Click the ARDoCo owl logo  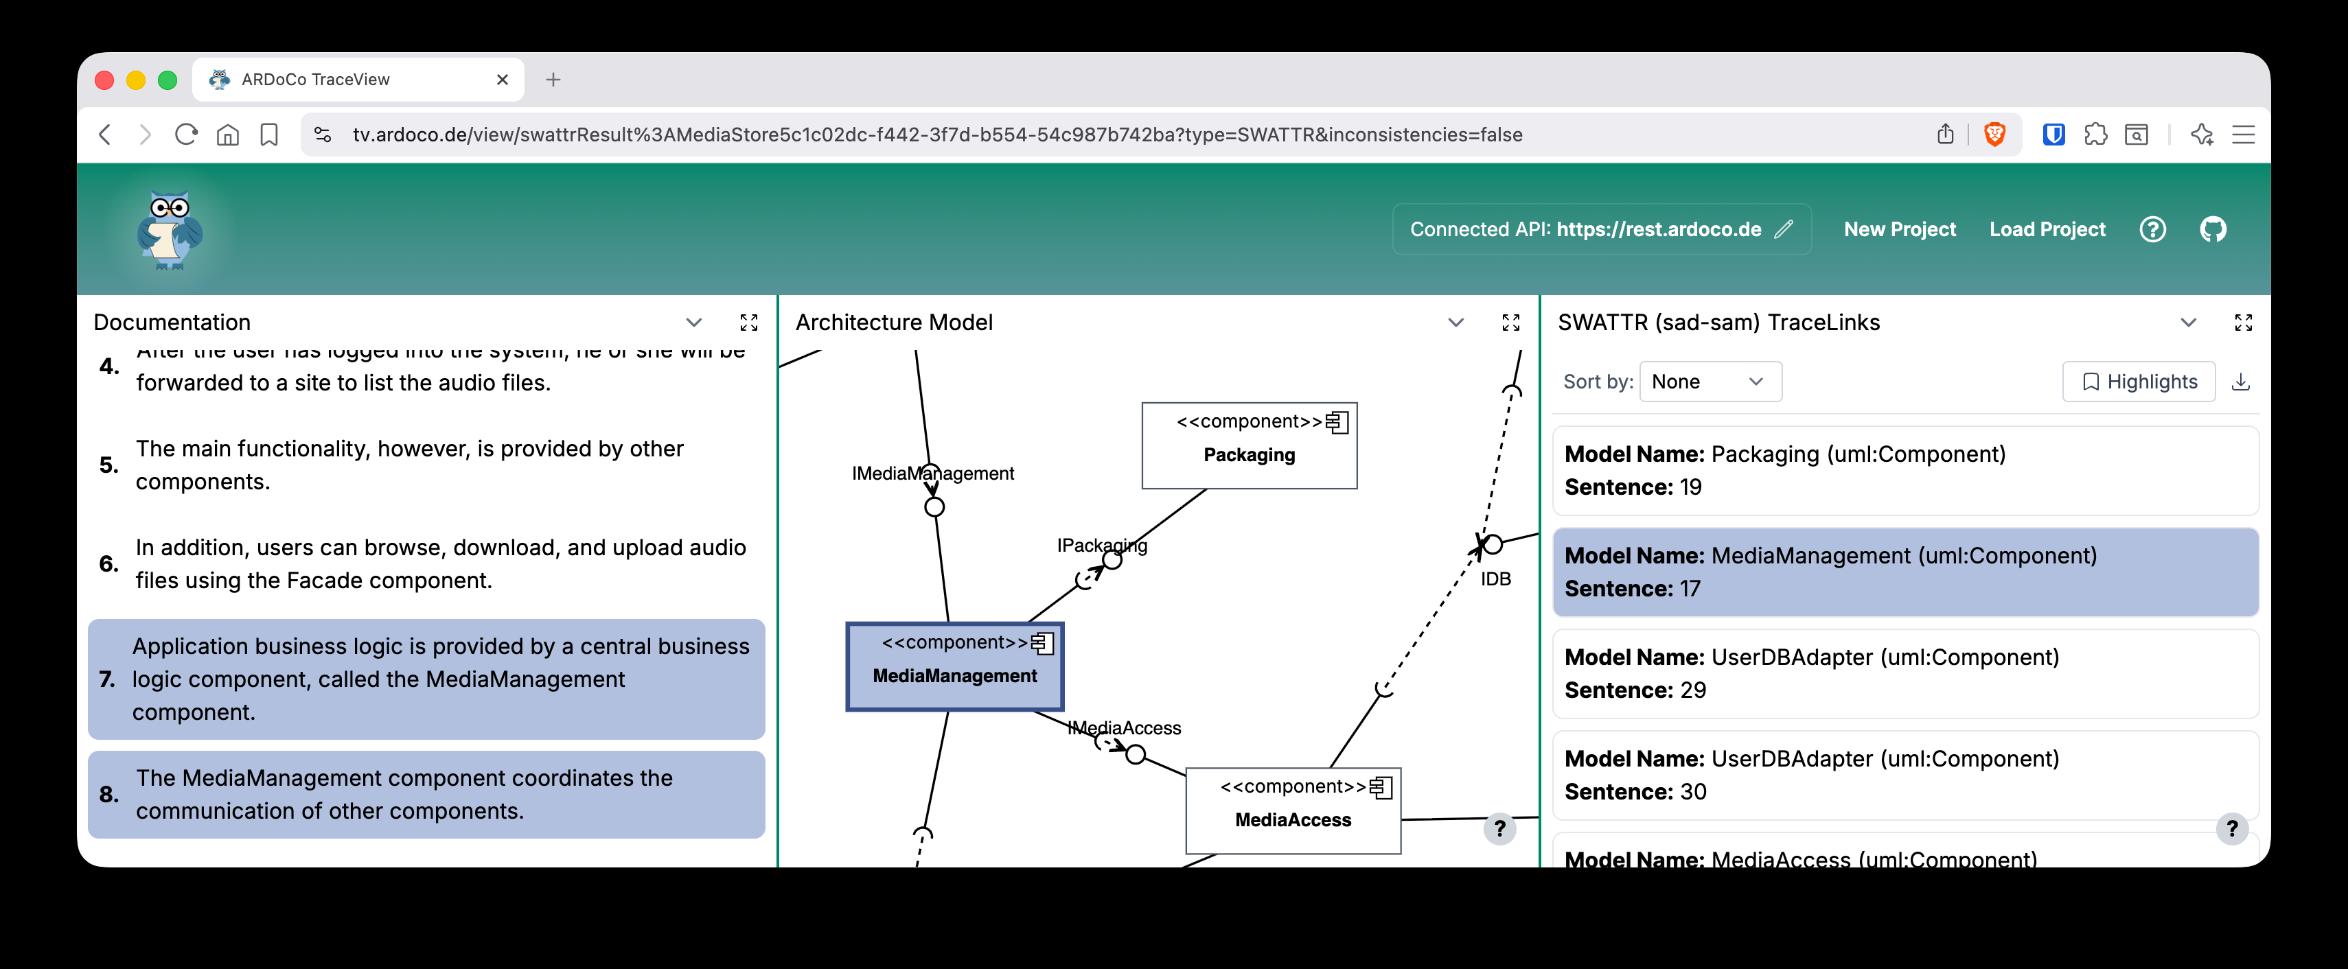[x=170, y=229]
